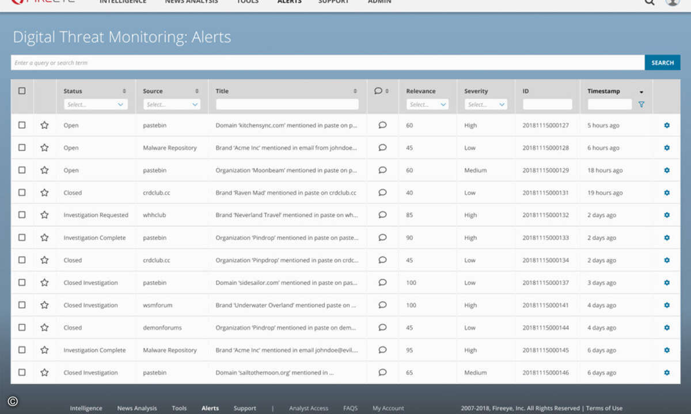Open gear settings for alert 20181115000137

(x=667, y=282)
